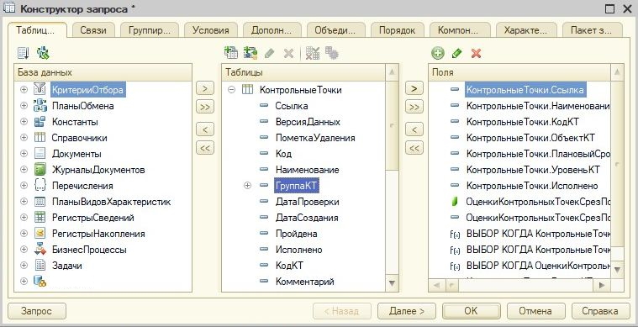Select the ДатаПроверки field
Screen dimensions: 638x327
click(x=307, y=201)
